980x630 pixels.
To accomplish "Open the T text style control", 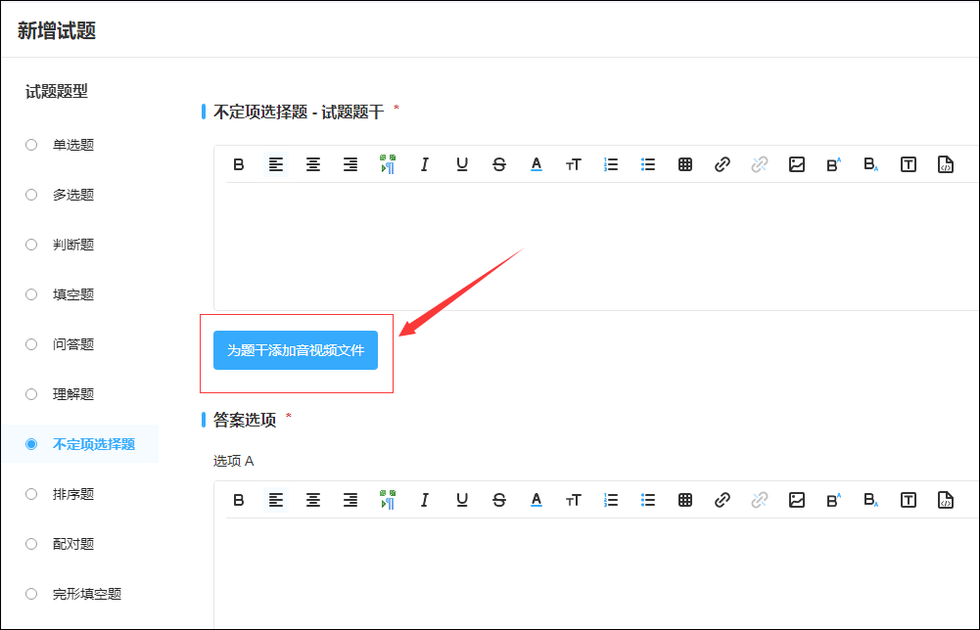I will click(908, 163).
